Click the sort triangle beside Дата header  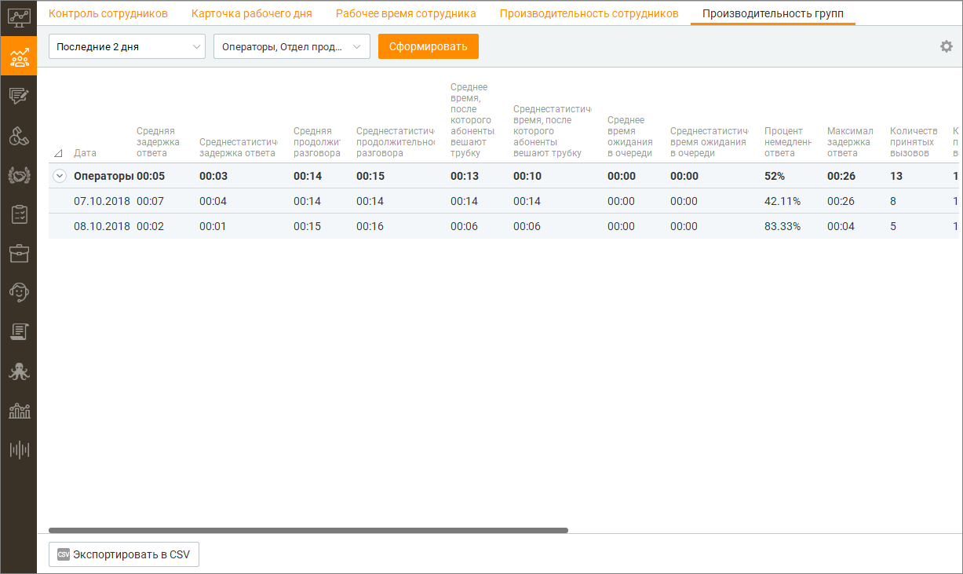pos(58,153)
